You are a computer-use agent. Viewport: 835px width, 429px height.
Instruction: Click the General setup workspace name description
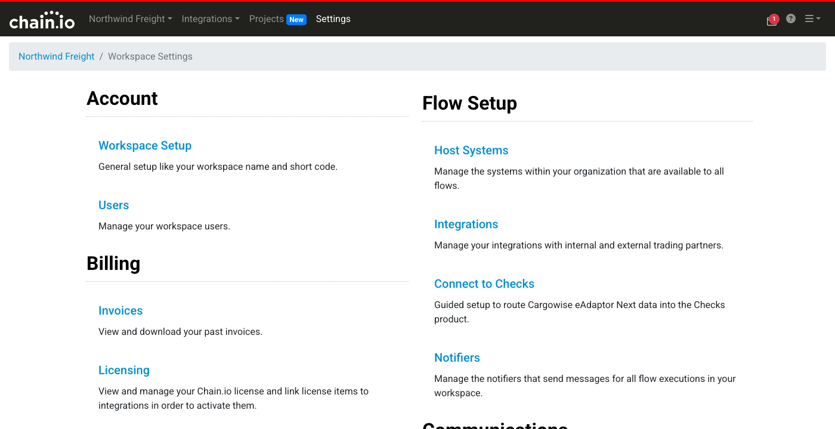pyautogui.click(x=218, y=167)
